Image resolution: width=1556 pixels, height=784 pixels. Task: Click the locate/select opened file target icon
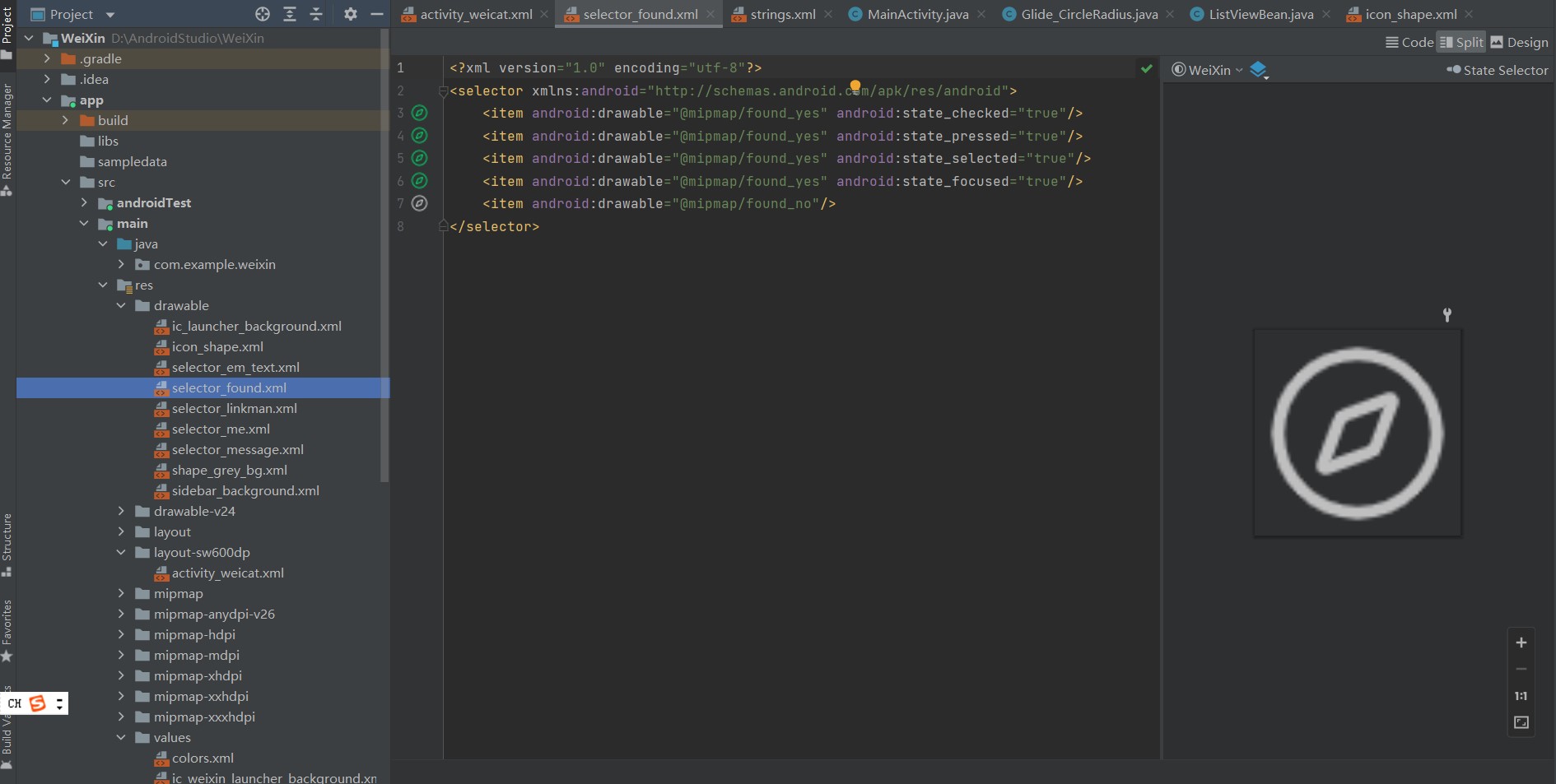coord(263,14)
